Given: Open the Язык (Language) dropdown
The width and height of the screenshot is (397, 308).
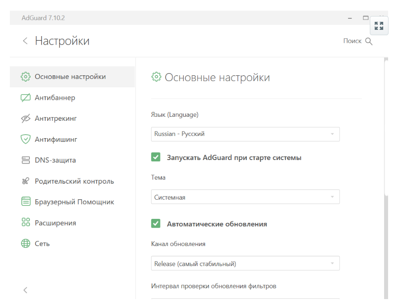Looking at the screenshot, I should [x=246, y=134].
